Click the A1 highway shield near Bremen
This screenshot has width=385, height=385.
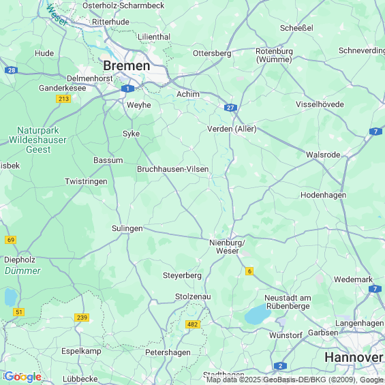(127, 89)
